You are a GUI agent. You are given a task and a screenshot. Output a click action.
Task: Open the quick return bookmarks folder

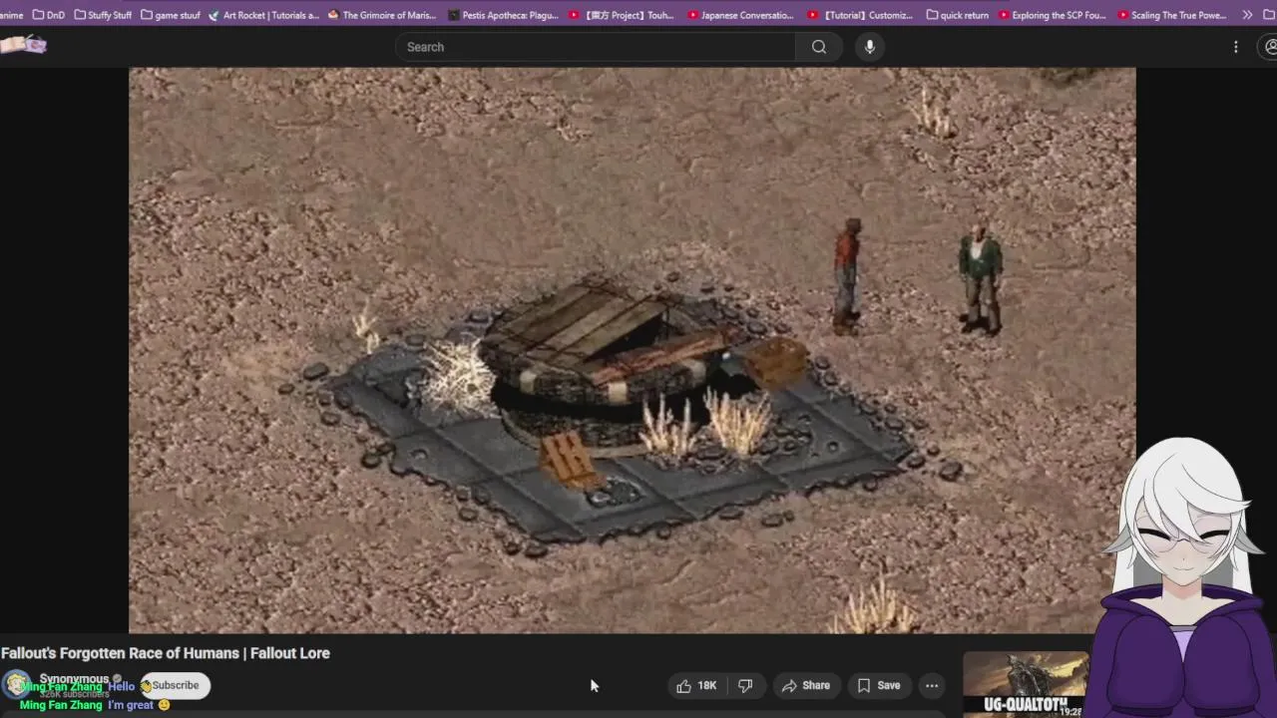957,15
